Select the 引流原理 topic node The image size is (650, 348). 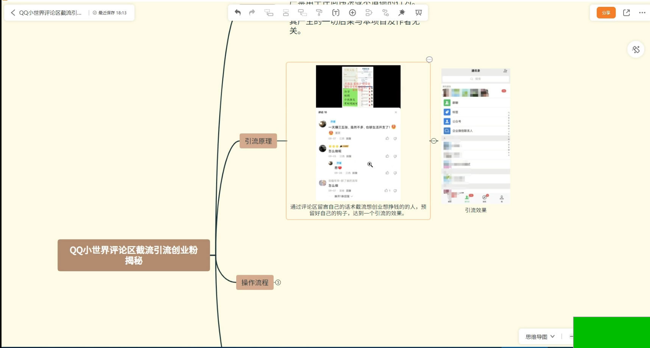[258, 141]
